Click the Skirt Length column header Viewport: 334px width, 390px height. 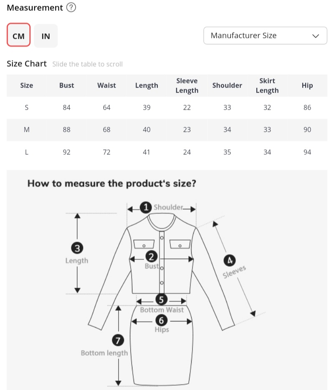(x=267, y=86)
